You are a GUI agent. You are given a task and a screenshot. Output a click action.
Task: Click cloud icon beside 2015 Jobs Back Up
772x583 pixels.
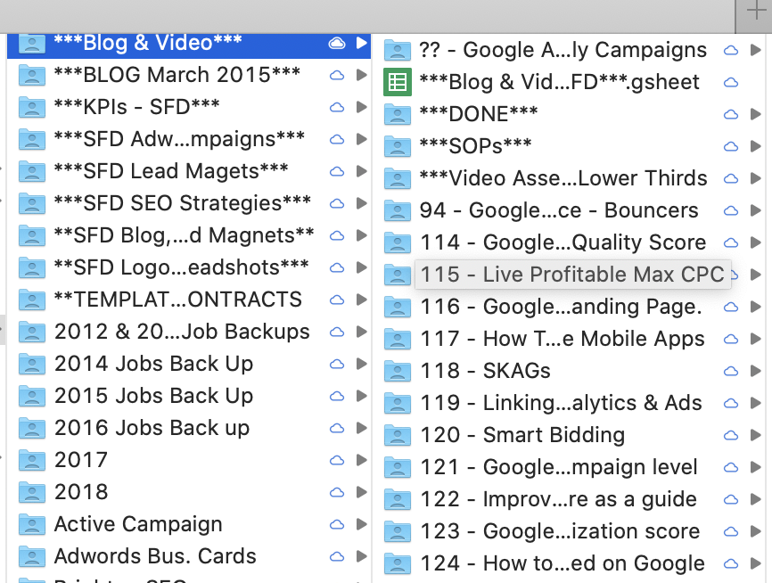pos(337,396)
